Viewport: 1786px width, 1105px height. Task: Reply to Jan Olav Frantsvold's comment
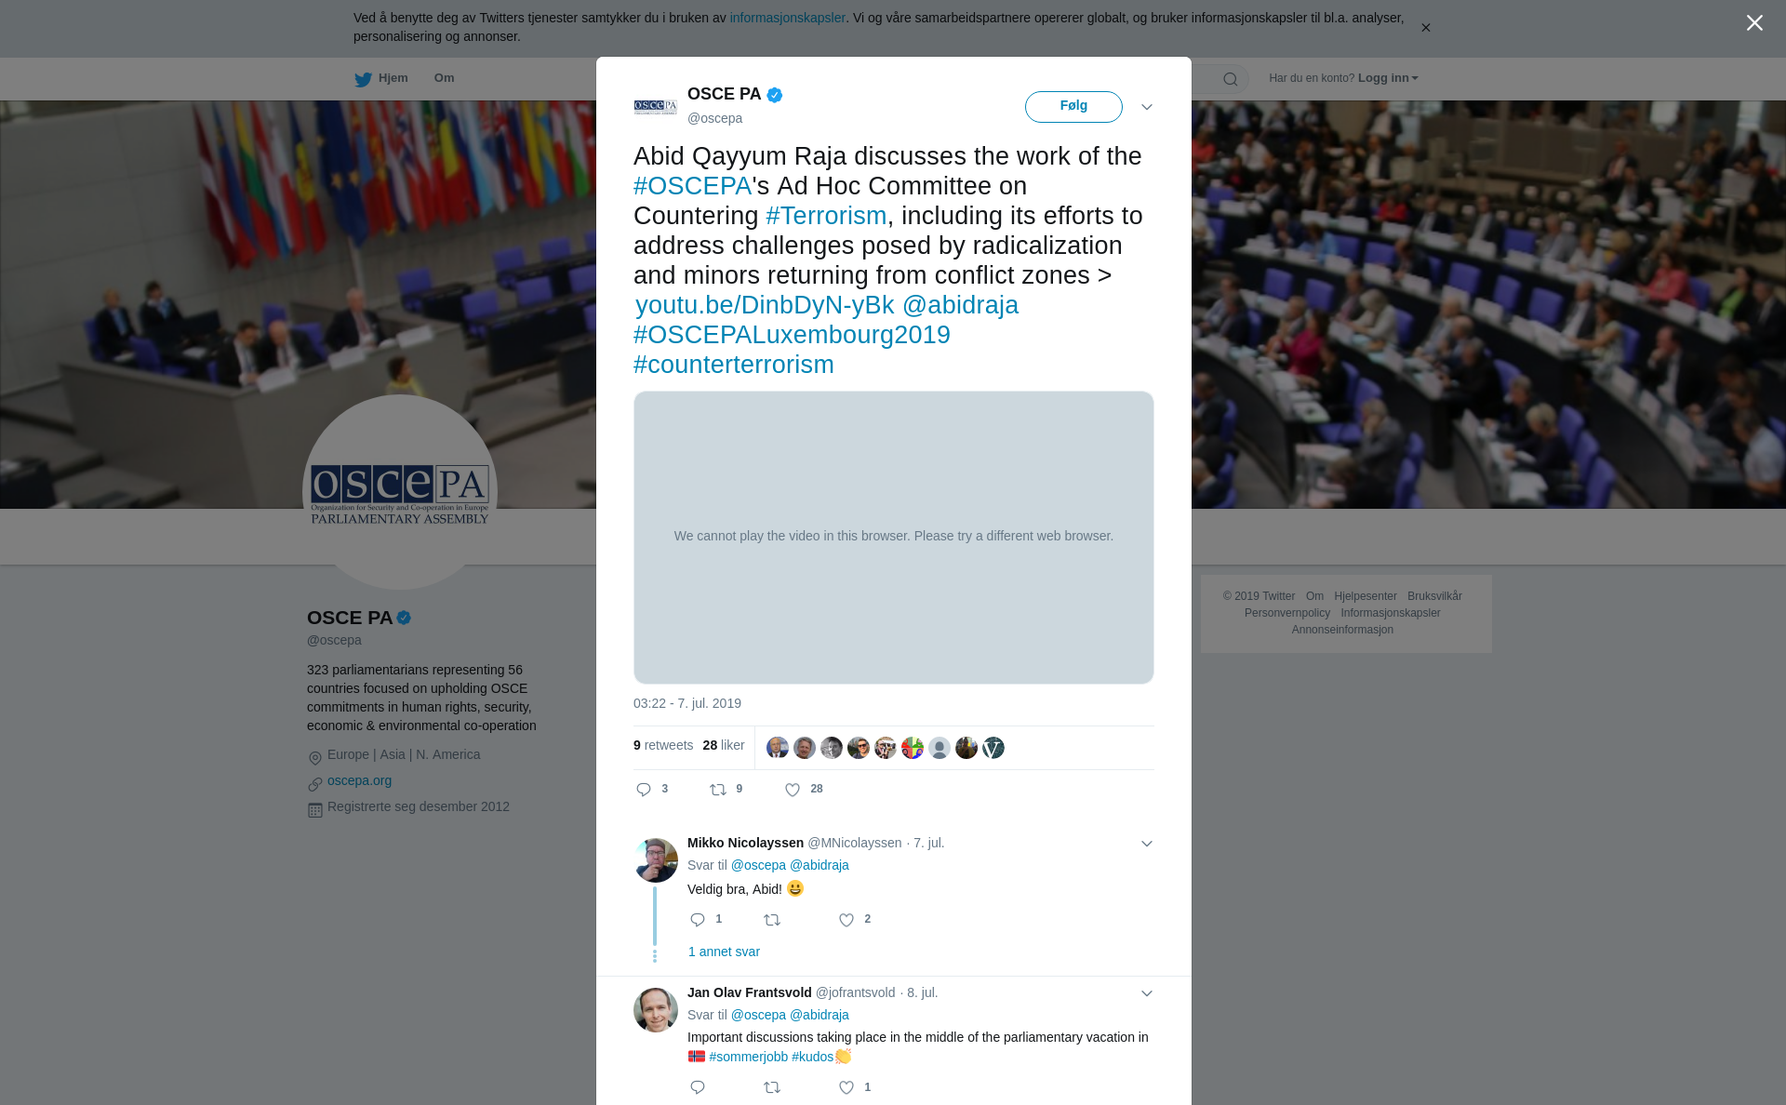pos(698,1087)
